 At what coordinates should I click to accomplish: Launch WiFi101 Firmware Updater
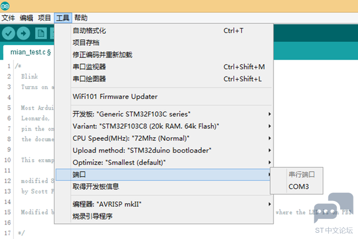click(164, 97)
